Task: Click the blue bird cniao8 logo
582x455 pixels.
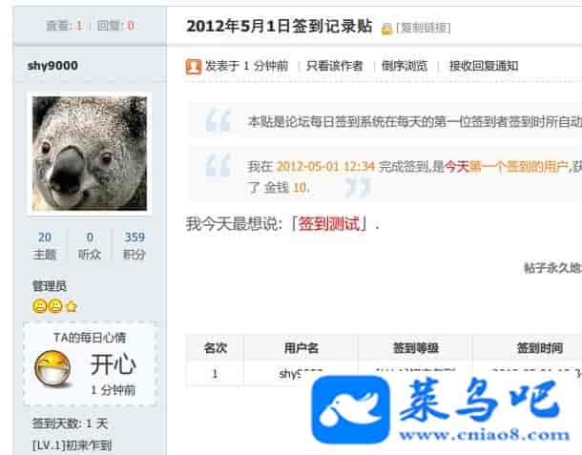Action: pos(351,409)
